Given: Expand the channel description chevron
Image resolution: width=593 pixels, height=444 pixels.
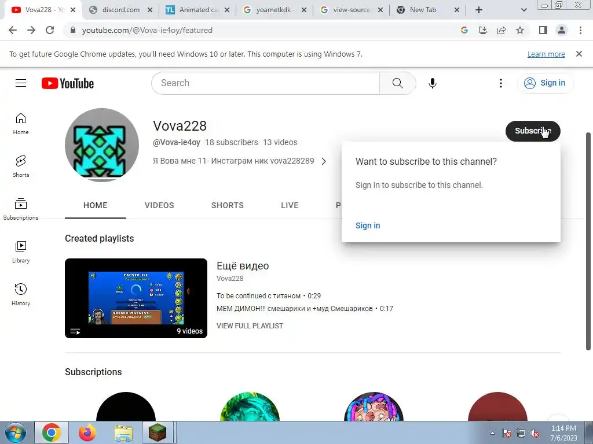Looking at the screenshot, I should [x=324, y=161].
